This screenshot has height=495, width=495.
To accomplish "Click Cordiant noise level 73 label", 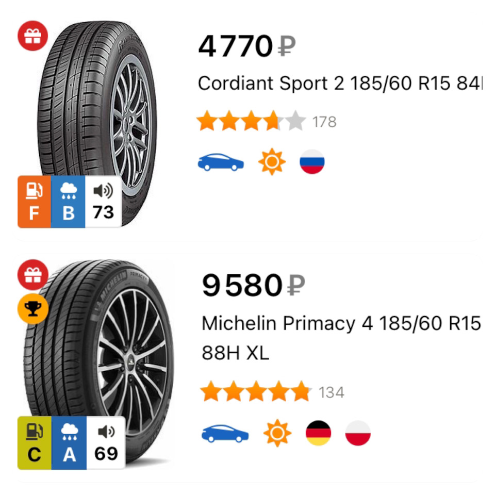I will [x=103, y=202].
